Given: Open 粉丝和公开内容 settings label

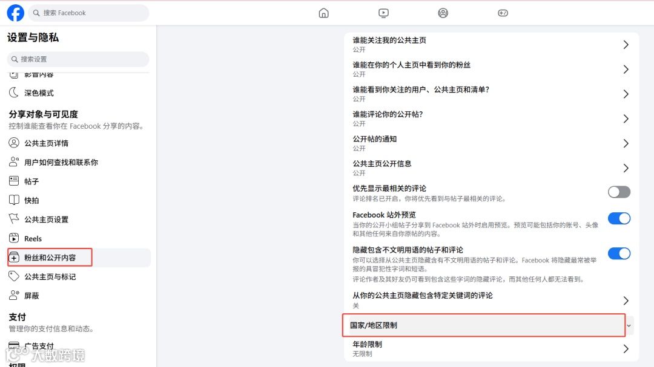Looking at the screenshot, I should coord(50,258).
